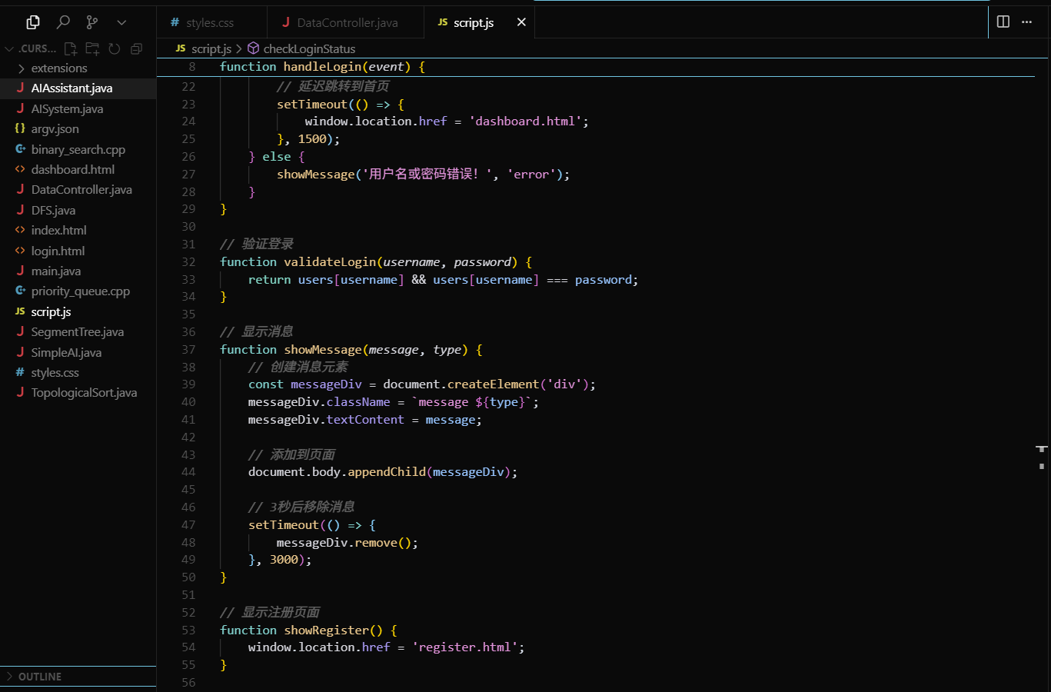Open the Explorer view icon

[33, 22]
